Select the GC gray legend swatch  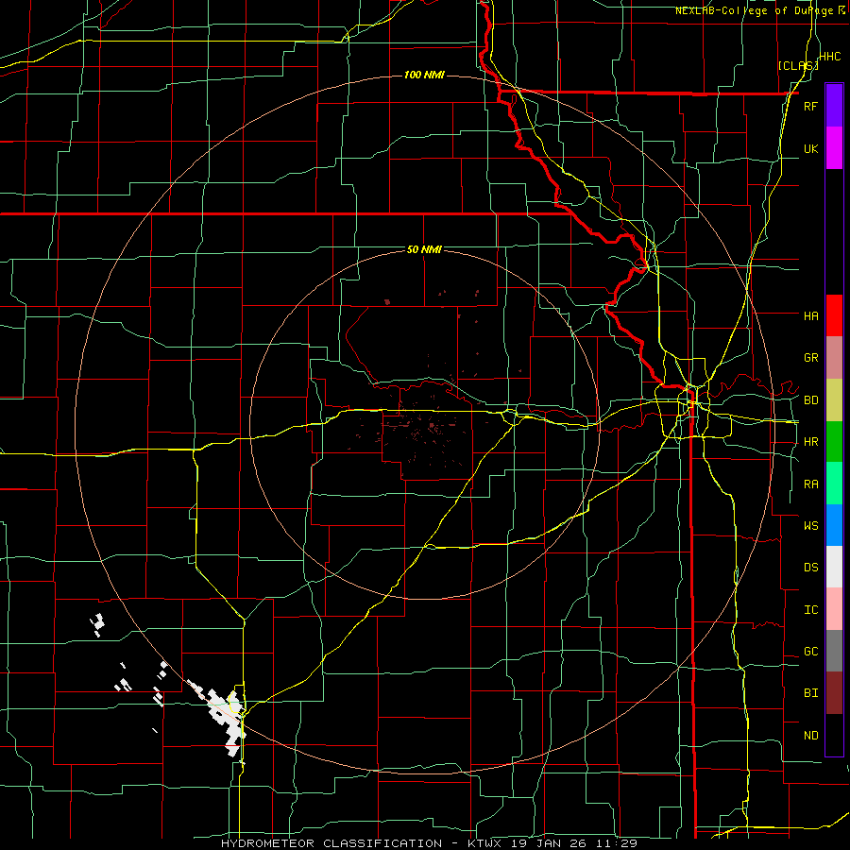[x=834, y=651]
